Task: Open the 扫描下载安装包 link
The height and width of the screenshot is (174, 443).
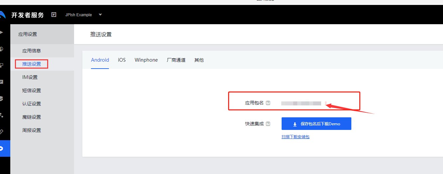Action: click(296, 137)
